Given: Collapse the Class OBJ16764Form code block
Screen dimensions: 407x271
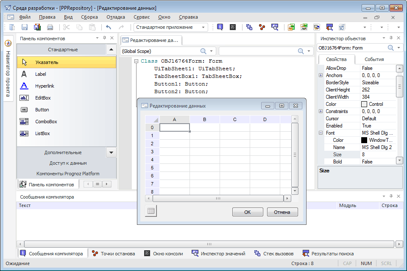Looking at the screenshot, I should 136,61.
